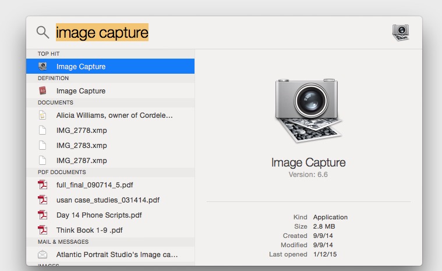Click the red Dictionary icon
The image size is (442, 271).
[43, 91]
